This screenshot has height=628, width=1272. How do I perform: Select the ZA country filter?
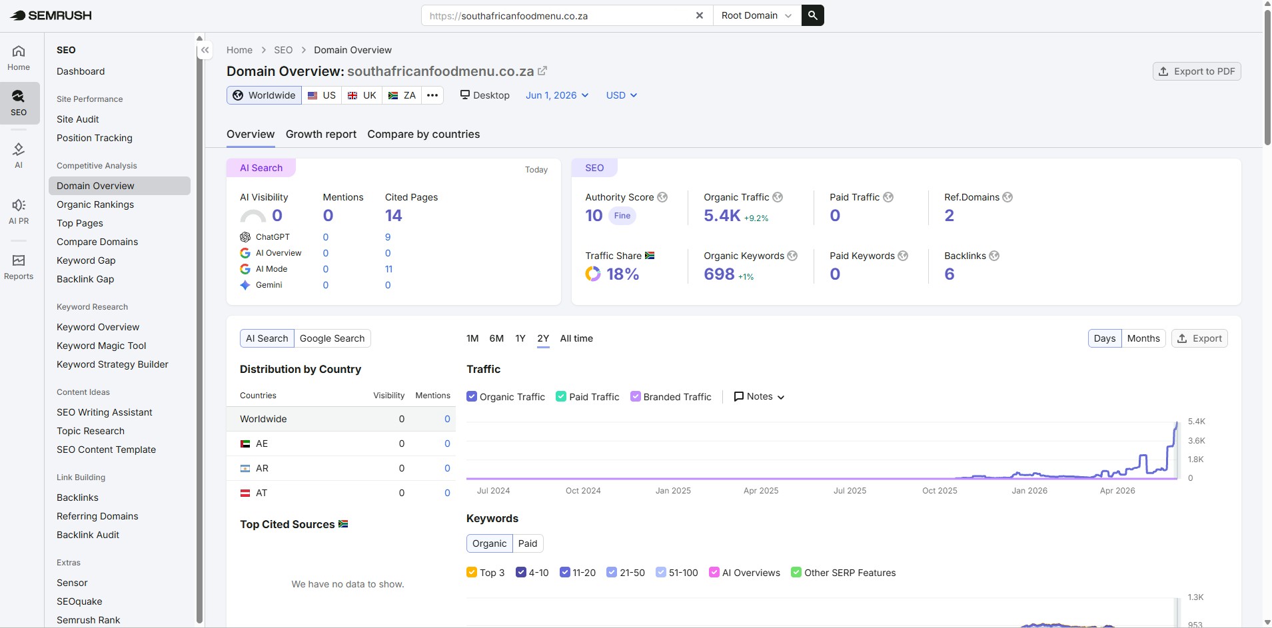point(402,95)
